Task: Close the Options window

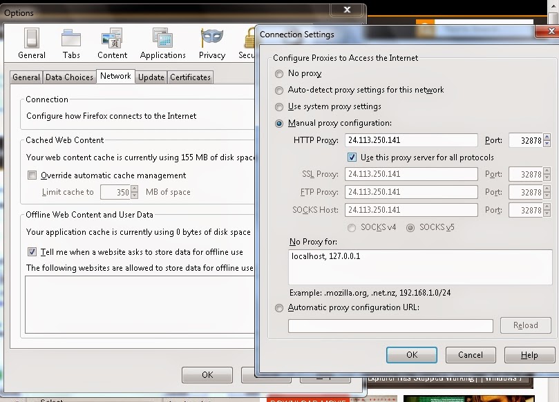Action: [x=347, y=10]
